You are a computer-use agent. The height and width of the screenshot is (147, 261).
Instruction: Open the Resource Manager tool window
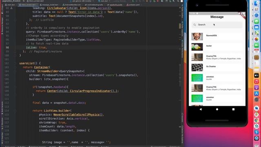tap(2, 26)
